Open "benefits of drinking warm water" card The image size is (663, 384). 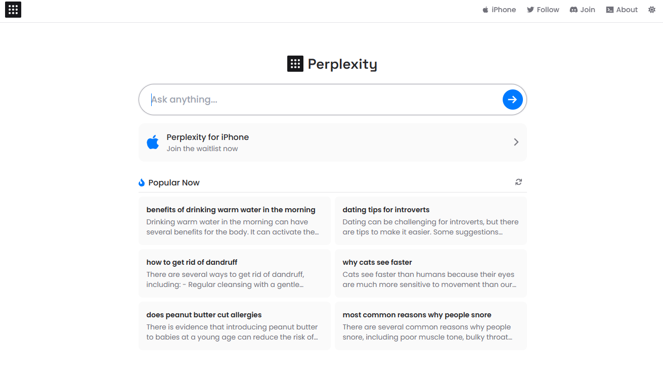pos(234,221)
